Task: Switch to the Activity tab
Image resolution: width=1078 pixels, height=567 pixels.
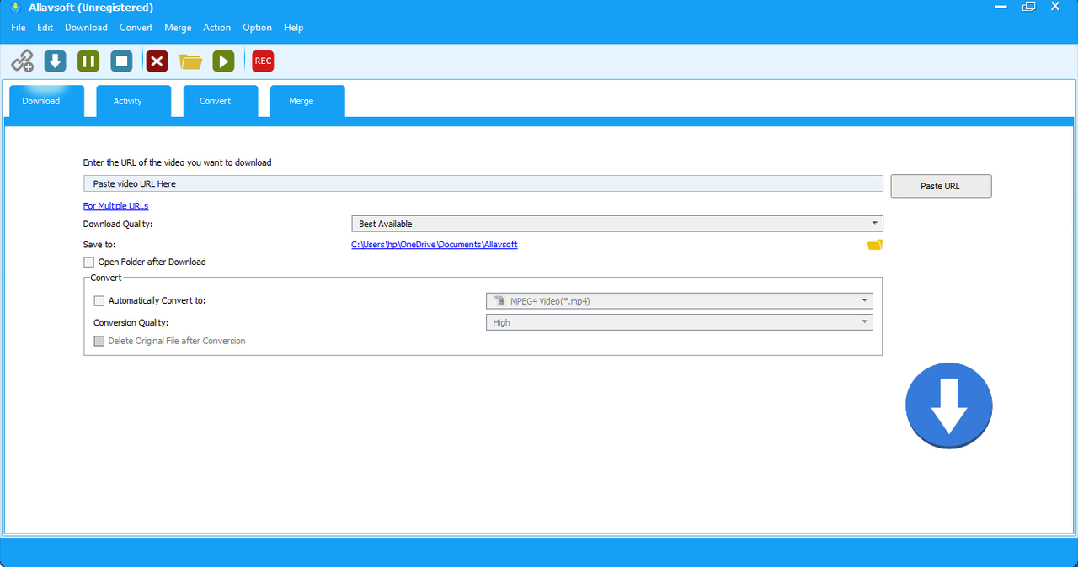Action: [133, 101]
